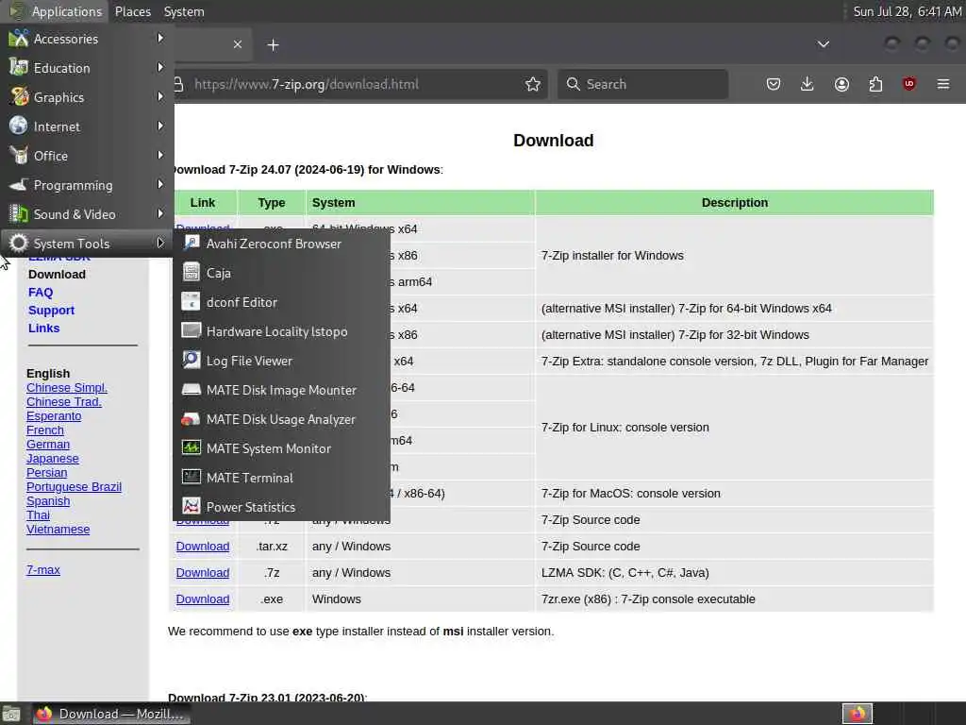This screenshot has height=725, width=966.
Task: Expand the Programming submenu arrow
Action: [x=160, y=184]
